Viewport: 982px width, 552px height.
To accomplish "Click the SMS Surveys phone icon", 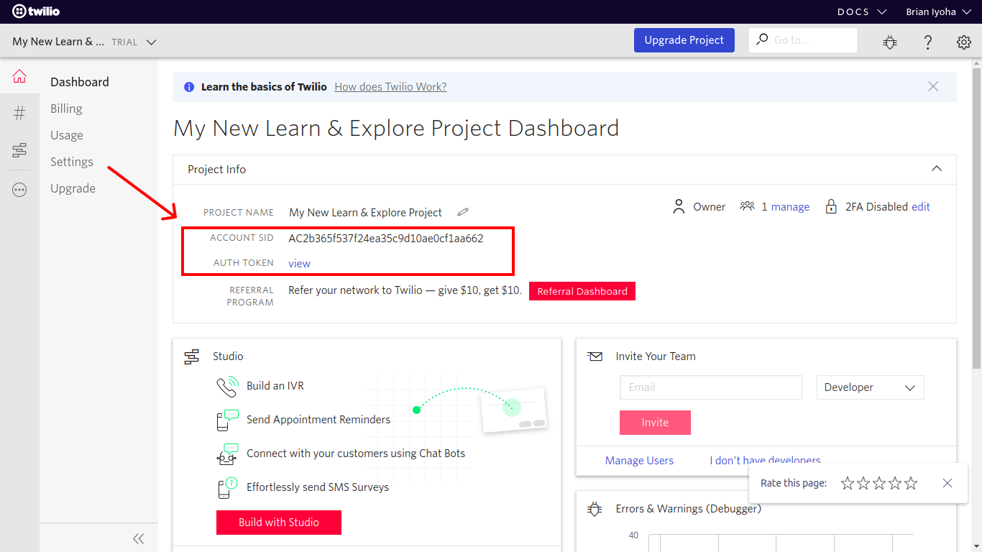I will pyautogui.click(x=227, y=487).
